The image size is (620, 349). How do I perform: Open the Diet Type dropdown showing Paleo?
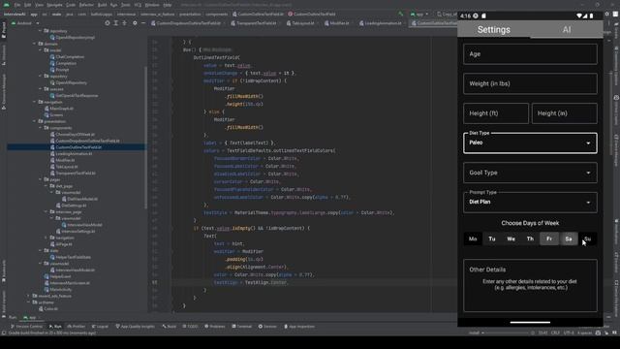coord(530,143)
